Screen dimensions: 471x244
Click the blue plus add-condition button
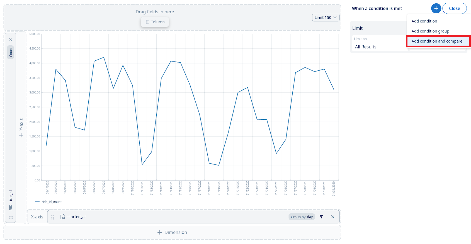pos(436,8)
